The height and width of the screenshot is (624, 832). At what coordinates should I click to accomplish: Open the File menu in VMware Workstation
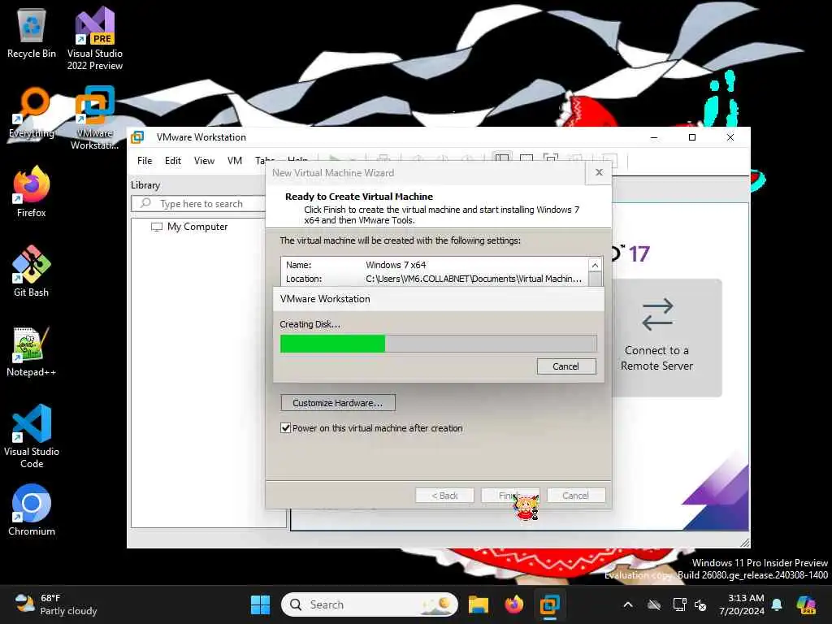[145, 160]
